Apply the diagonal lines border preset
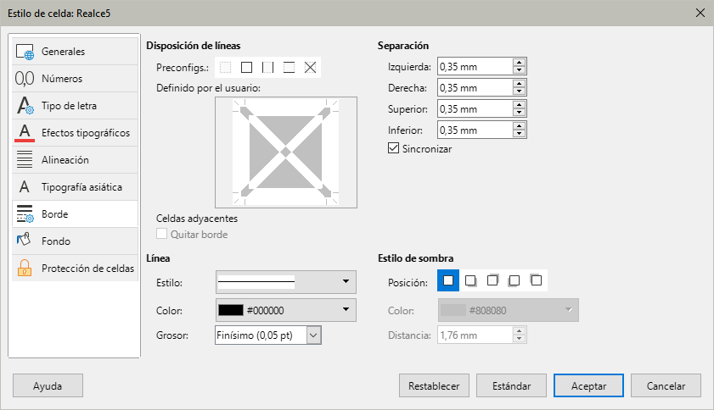 click(x=310, y=67)
